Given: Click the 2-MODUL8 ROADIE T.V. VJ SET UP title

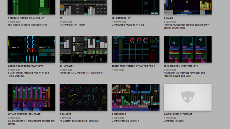Looking at the screenshot, I should [26, 18].
